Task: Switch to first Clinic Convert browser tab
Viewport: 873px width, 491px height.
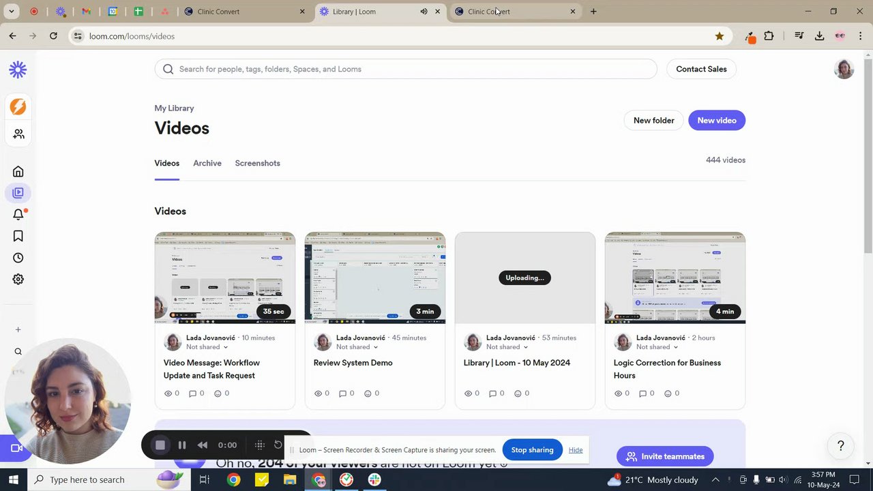Action: [x=245, y=12]
